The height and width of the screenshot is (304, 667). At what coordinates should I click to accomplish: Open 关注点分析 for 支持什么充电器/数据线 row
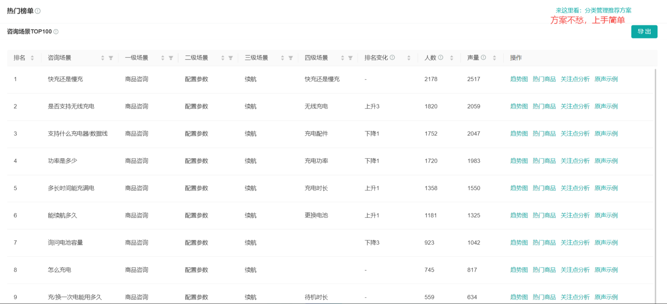[x=575, y=134]
